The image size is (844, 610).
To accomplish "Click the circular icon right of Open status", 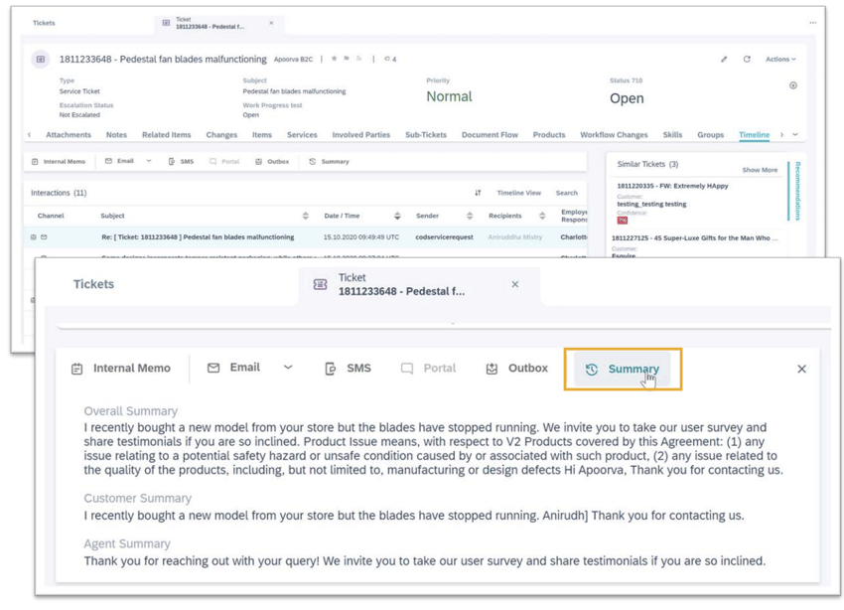I will [793, 85].
